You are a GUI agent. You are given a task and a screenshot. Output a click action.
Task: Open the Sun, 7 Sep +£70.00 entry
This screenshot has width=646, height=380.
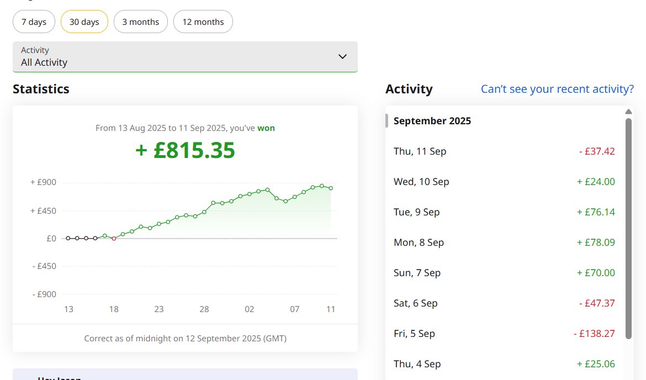pos(504,273)
